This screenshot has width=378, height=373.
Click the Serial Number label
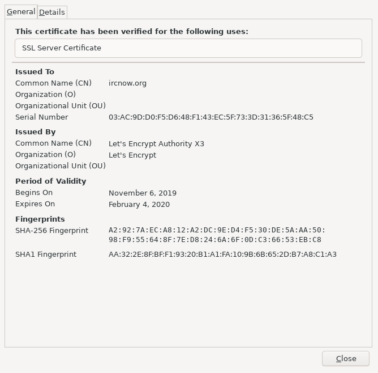tap(42, 117)
